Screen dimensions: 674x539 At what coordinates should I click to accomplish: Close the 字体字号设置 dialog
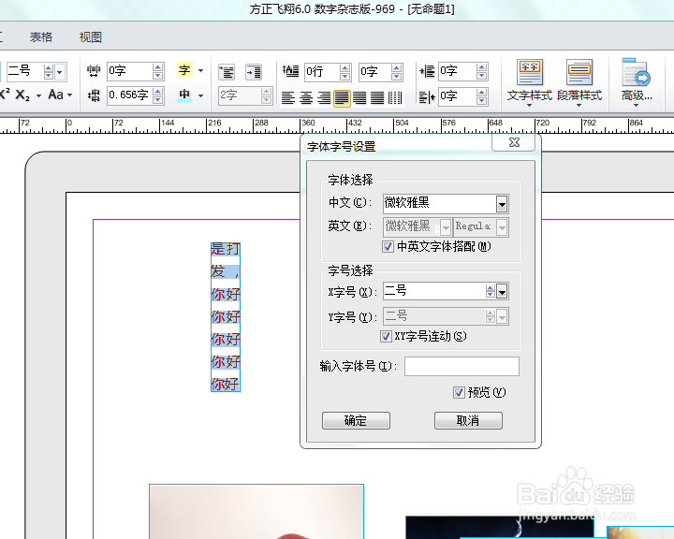[514, 142]
